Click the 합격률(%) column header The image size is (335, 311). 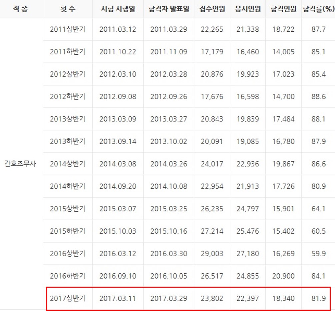pos(318,9)
